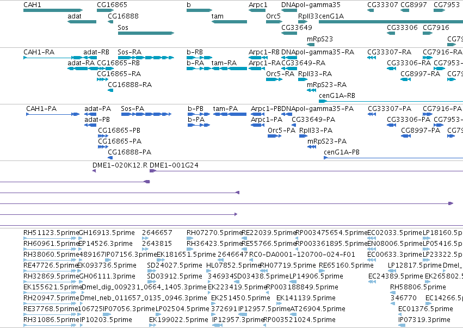463x328 pixels.
Task: Click the CAH1-RA transcript label
Action: coord(39,52)
